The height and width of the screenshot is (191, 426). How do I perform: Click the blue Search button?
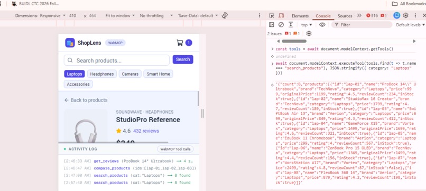(x=183, y=59)
